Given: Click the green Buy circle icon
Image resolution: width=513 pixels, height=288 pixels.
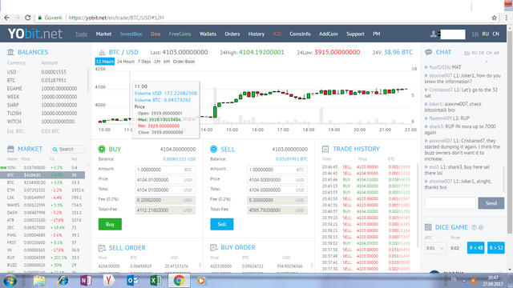Looking at the screenshot, I should pos(102,150).
